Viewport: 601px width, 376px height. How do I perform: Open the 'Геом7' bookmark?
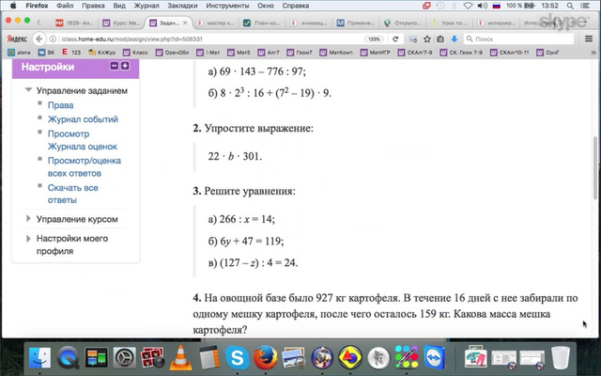click(300, 53)
